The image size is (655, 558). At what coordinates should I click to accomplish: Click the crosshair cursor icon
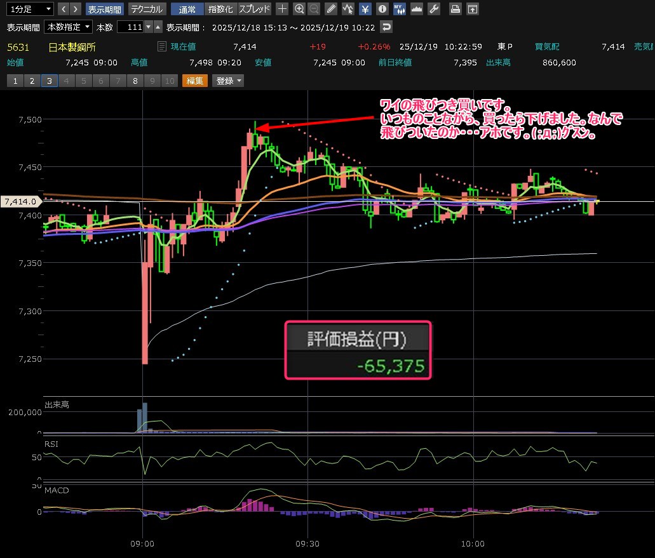coord(283,9)
